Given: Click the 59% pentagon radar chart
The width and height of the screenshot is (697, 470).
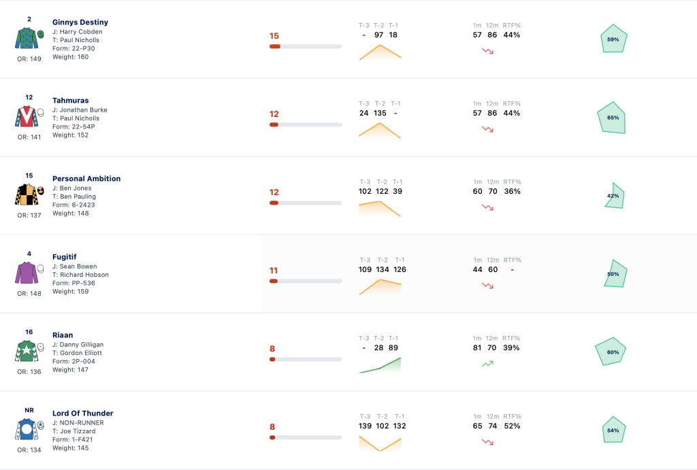Looking at the screenshot, I should click(613, 39).
